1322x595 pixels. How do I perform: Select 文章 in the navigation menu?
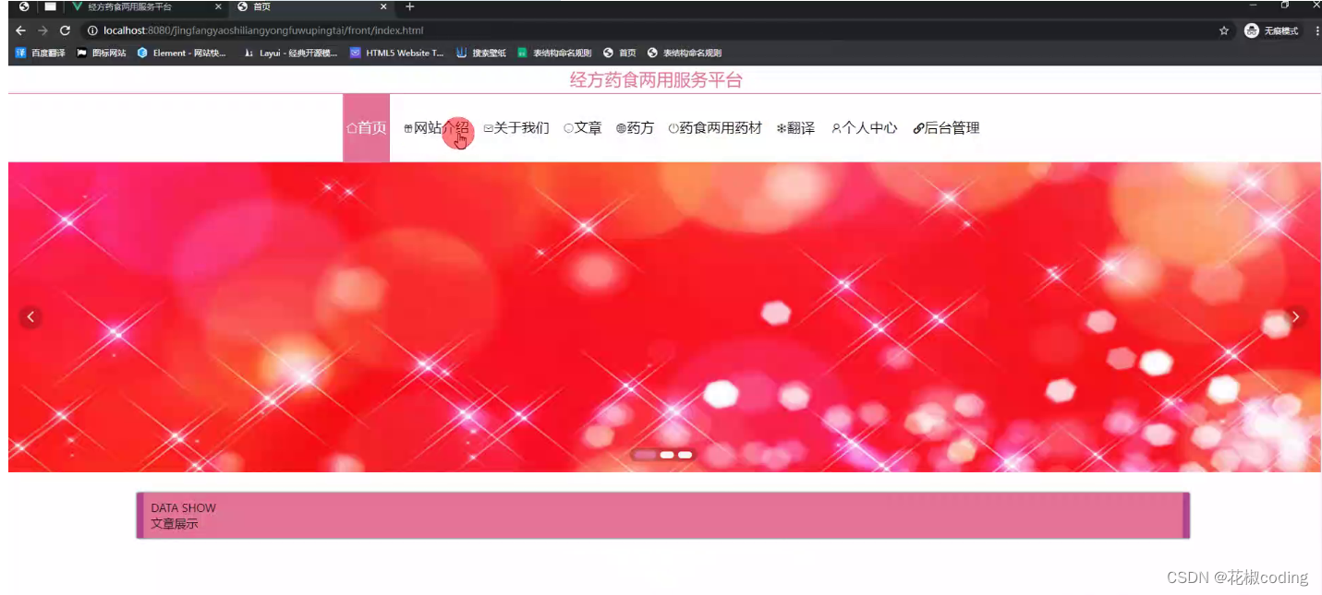pyautogui.click(x=588, y=128)
